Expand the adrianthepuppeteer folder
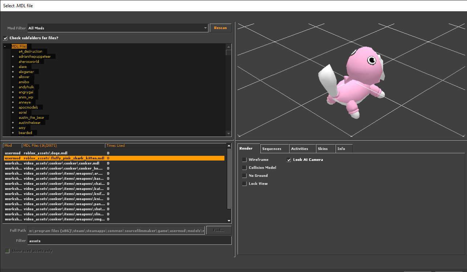Screen dimensions: 467x272 point(13,57)
